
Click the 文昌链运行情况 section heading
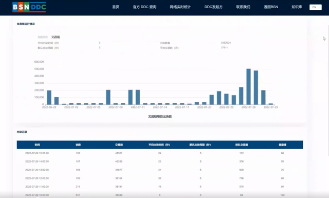pos(26,24)
